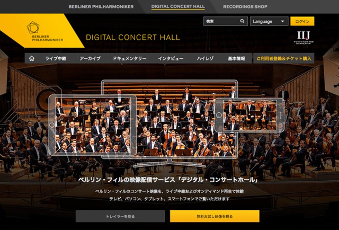Click the home icon in navigation bar
This screenshot has width=339, height=230.
pyautogui.click(x=32, y=58)
